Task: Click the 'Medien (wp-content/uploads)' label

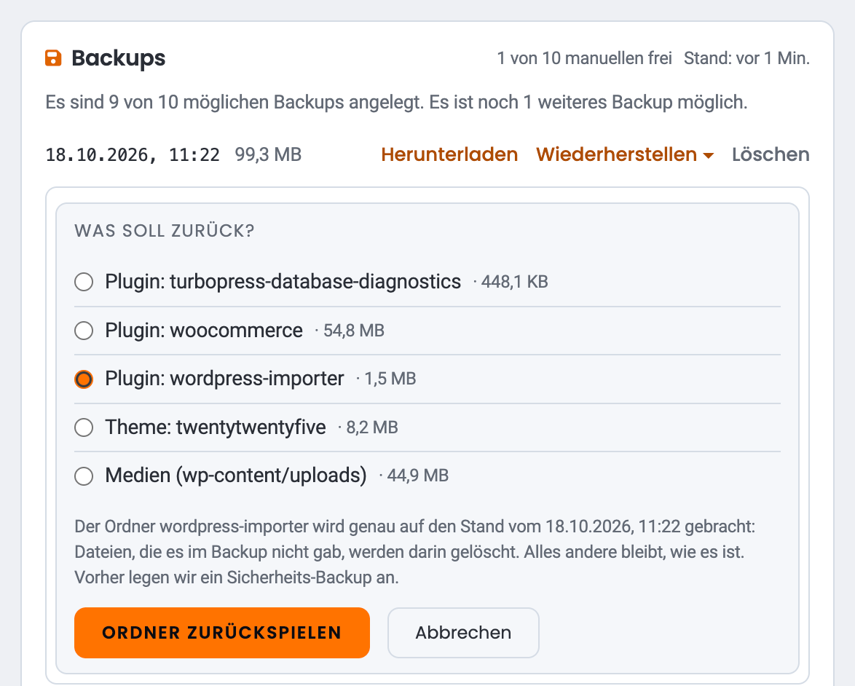Action: coord(236,476)
